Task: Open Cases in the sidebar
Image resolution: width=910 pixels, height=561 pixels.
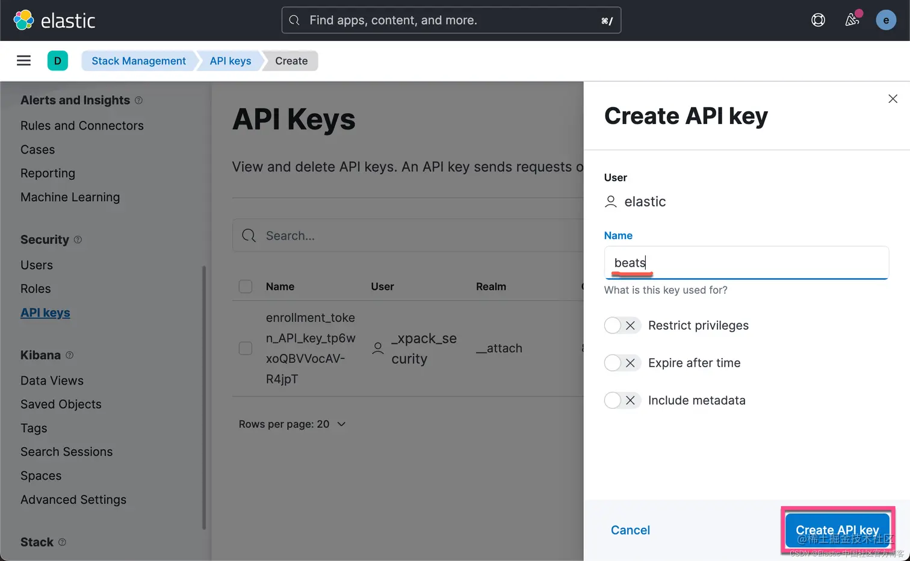Action: point(37,149)
